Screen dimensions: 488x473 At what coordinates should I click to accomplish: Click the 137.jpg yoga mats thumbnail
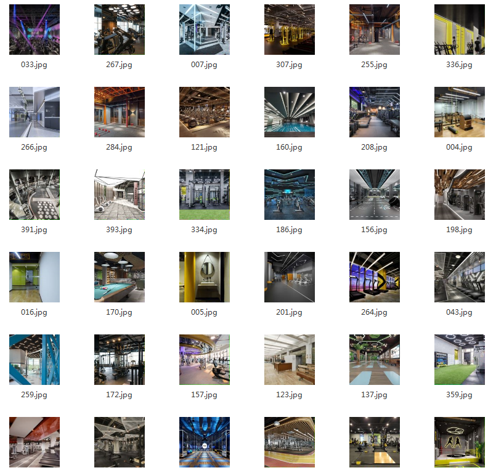pos(374,360)
